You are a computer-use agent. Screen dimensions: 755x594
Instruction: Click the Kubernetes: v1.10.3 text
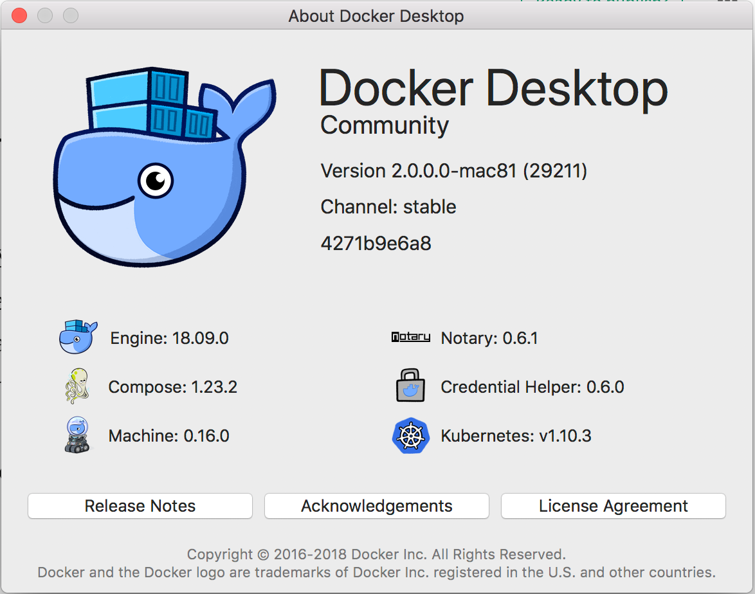pos(514,436)
